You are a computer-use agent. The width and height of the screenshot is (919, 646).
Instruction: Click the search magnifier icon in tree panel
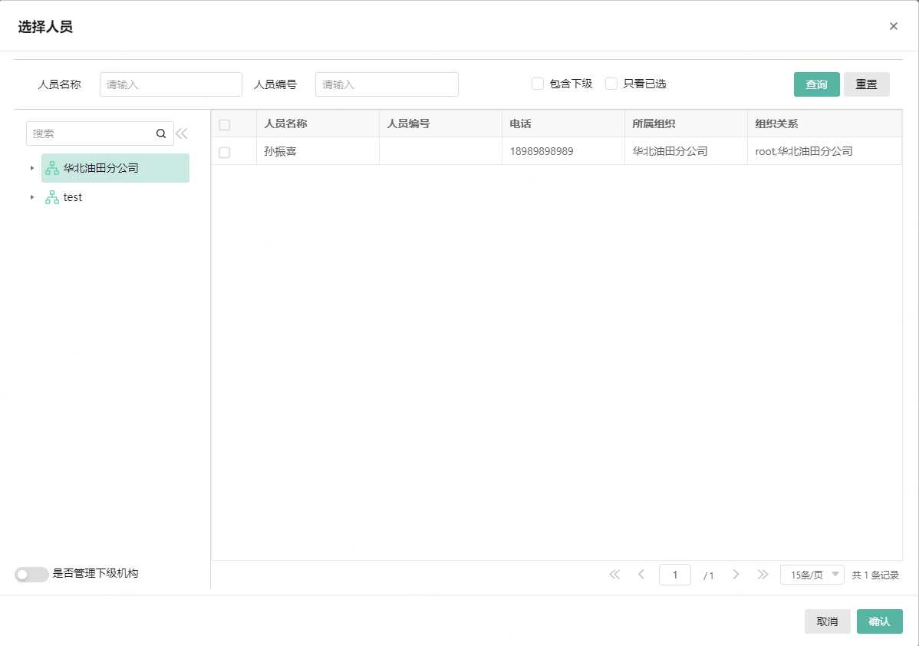point(161,133)
